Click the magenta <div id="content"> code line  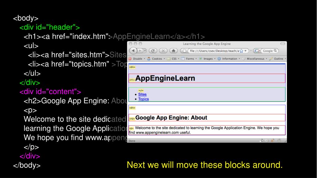50,92
